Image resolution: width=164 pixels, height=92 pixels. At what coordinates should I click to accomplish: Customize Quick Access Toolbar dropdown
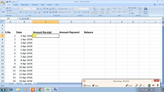[18, 2]
